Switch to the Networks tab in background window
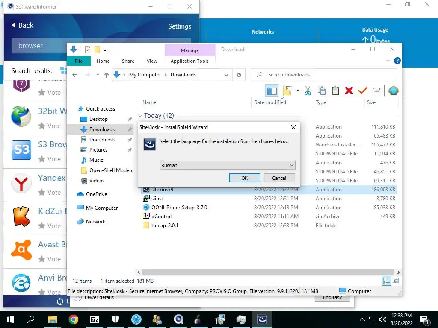The image size is (438, 328). [263, 32]
